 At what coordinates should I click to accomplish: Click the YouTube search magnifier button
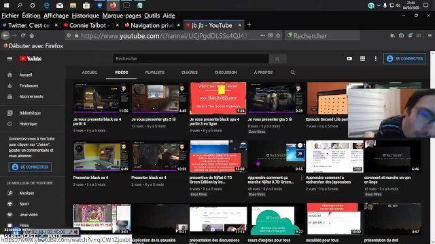(277, 59)
